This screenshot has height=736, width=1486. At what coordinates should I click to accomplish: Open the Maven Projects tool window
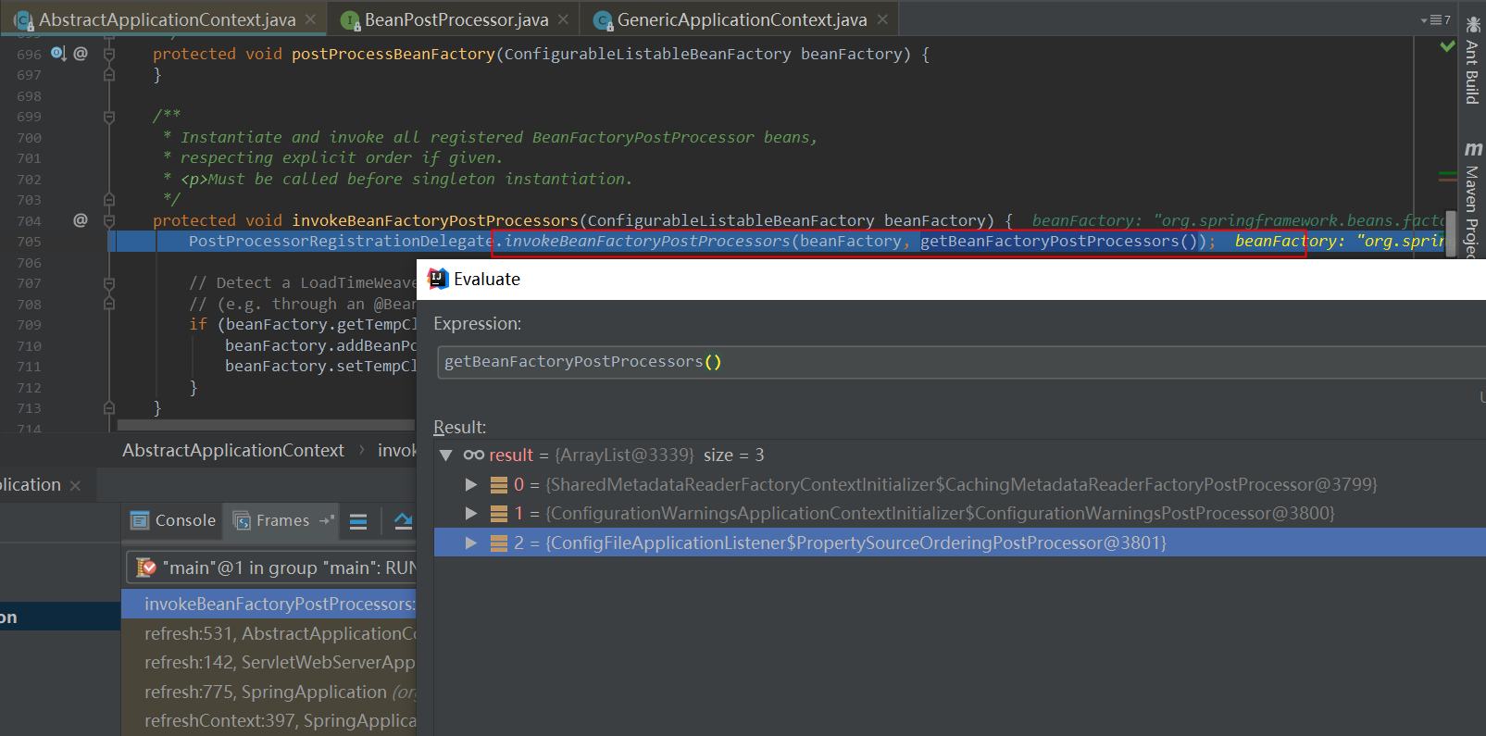[1472, 199]
